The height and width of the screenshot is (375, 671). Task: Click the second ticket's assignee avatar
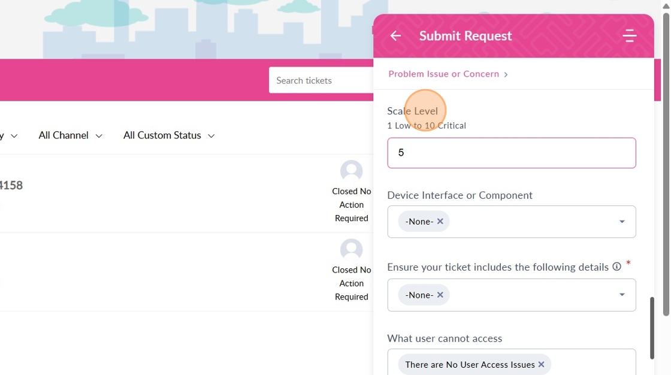click(352, 250)
